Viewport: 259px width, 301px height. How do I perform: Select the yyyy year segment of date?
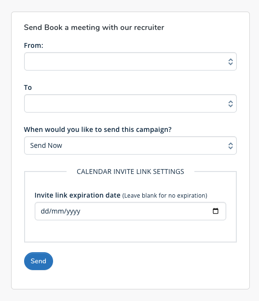tap(73, 212)
